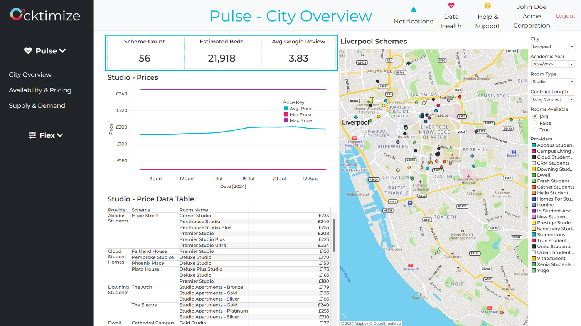Open the Academic Year dropdown 2024/2025

(552, 64)
